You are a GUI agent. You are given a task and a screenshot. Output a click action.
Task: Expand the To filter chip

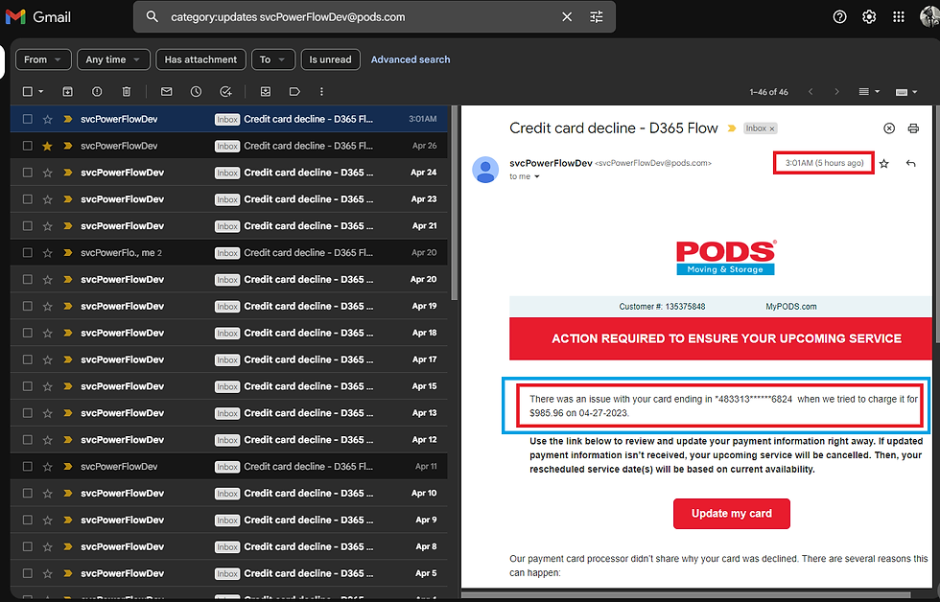(x=273, y=59)
